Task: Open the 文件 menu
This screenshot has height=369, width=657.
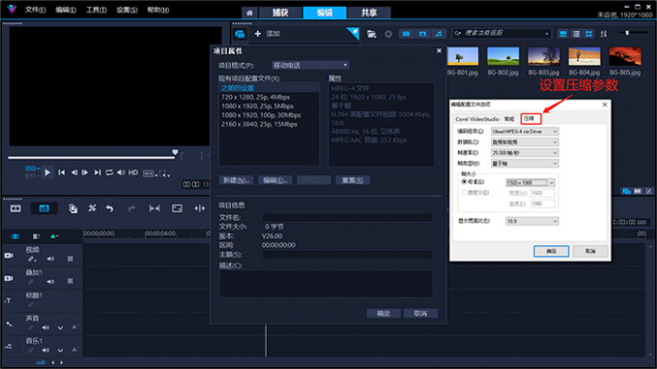Action: pos(35,10)
